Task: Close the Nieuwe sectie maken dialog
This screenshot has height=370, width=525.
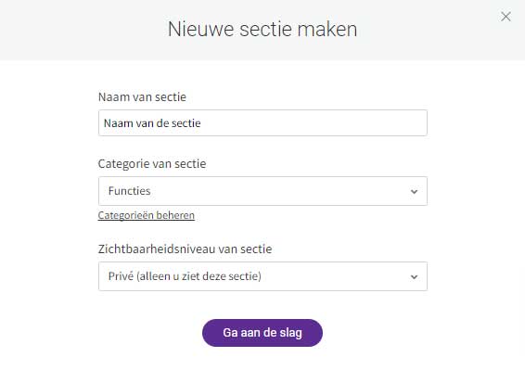Action: click(x=506, y=17)
